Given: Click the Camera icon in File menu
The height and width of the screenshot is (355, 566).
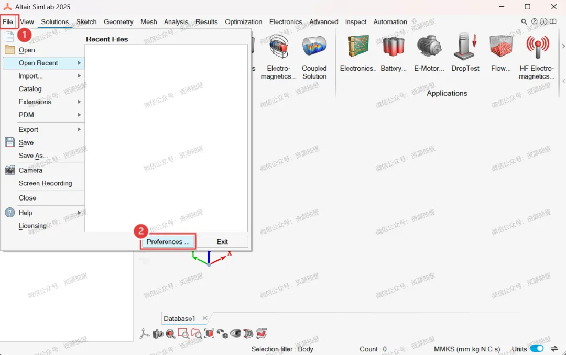Looking at the screenshot, I should tap(10, 170).
